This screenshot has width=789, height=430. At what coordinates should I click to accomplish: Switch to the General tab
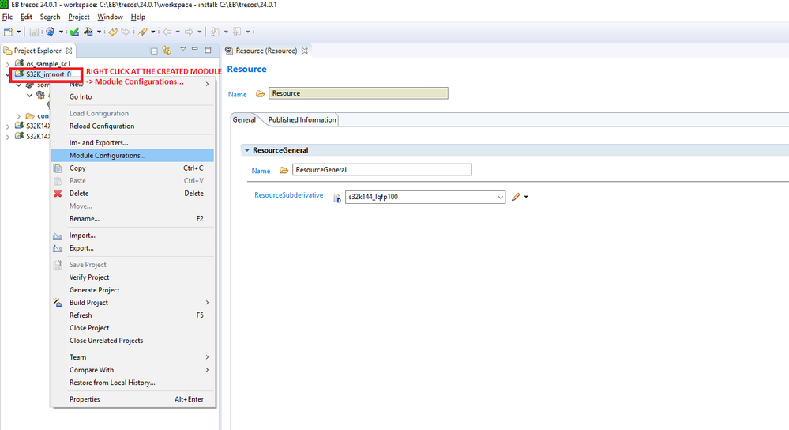coord(244,120)
